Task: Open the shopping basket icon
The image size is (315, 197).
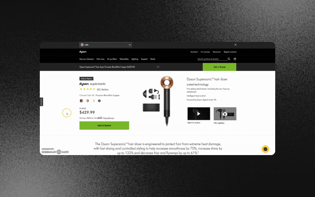Action: [x=235, y=59]
